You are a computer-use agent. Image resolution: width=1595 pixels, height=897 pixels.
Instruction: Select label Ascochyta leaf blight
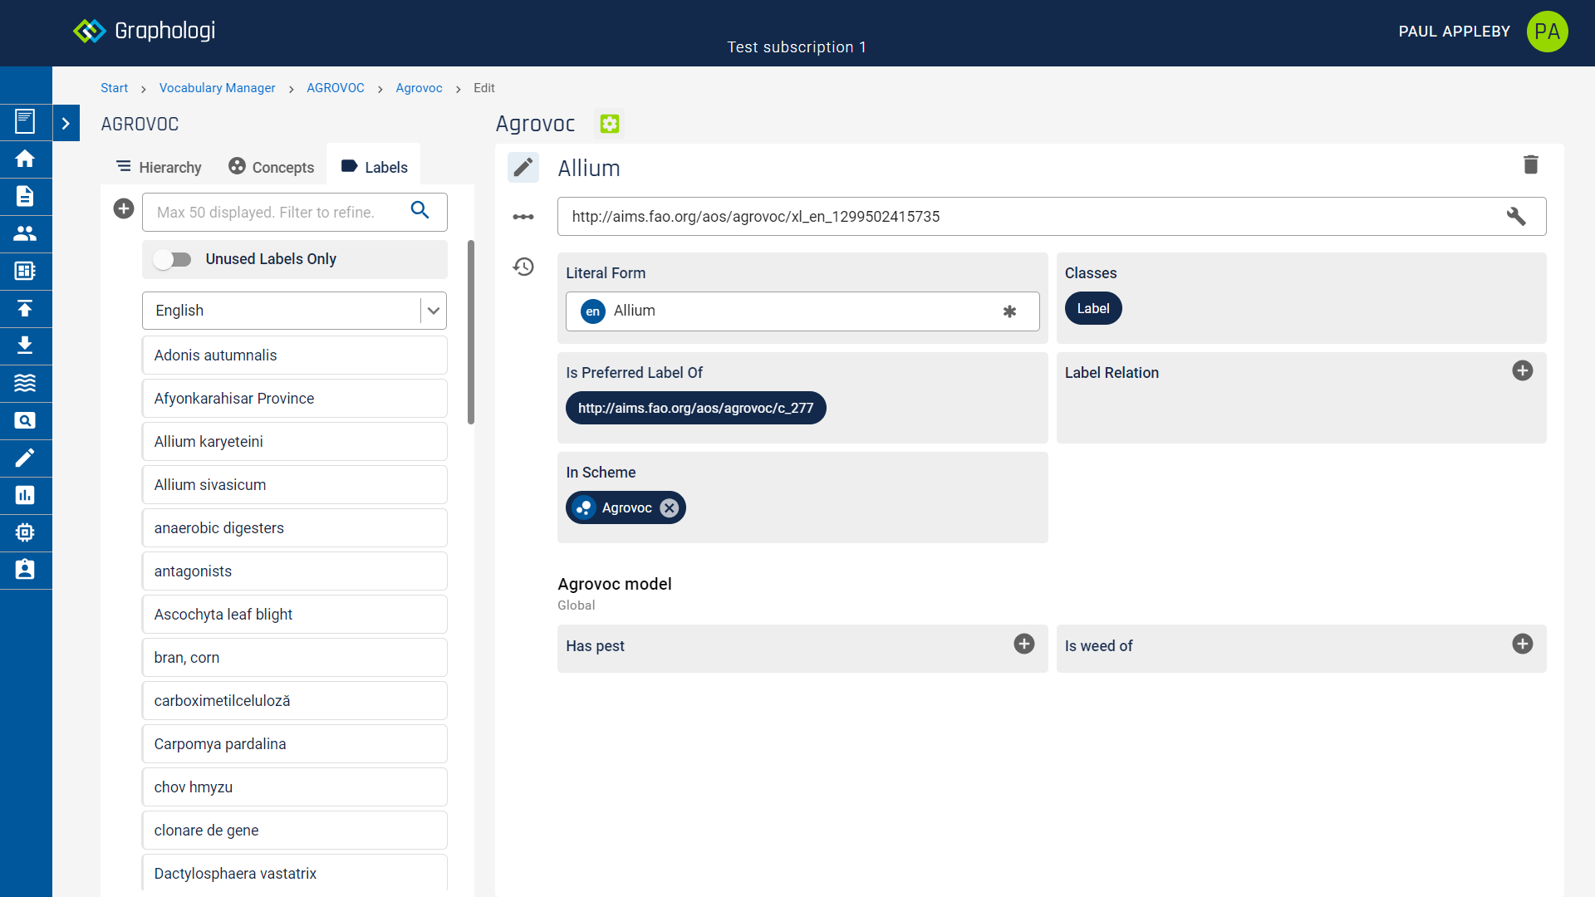[294, 615]
